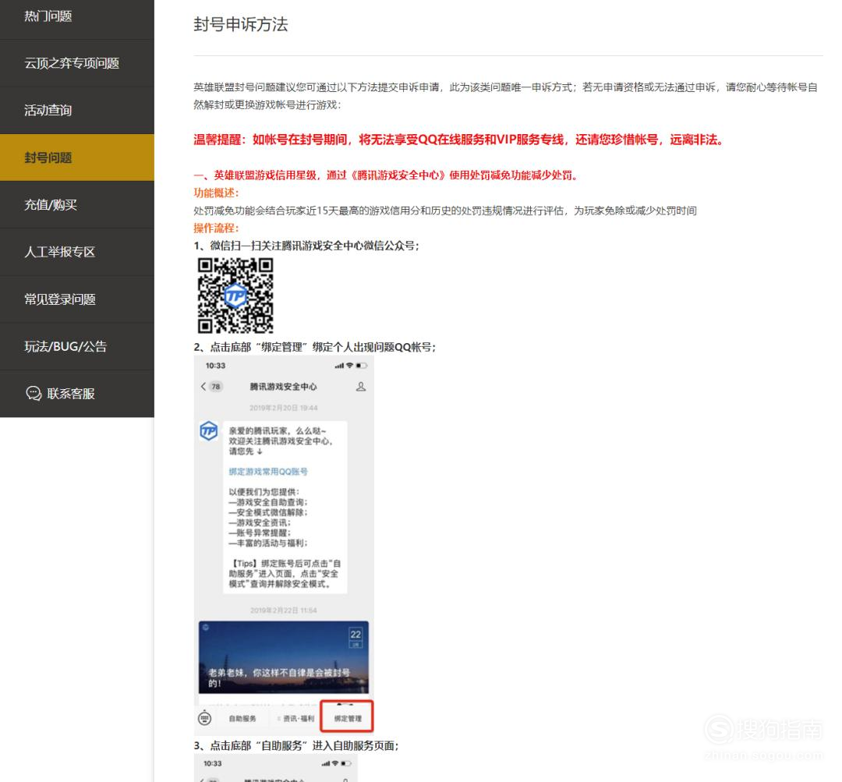Tap the back chevron next to 78
The width and height of the screenshot is (842, 782).
pyautogui.click(x=203, y=386)
